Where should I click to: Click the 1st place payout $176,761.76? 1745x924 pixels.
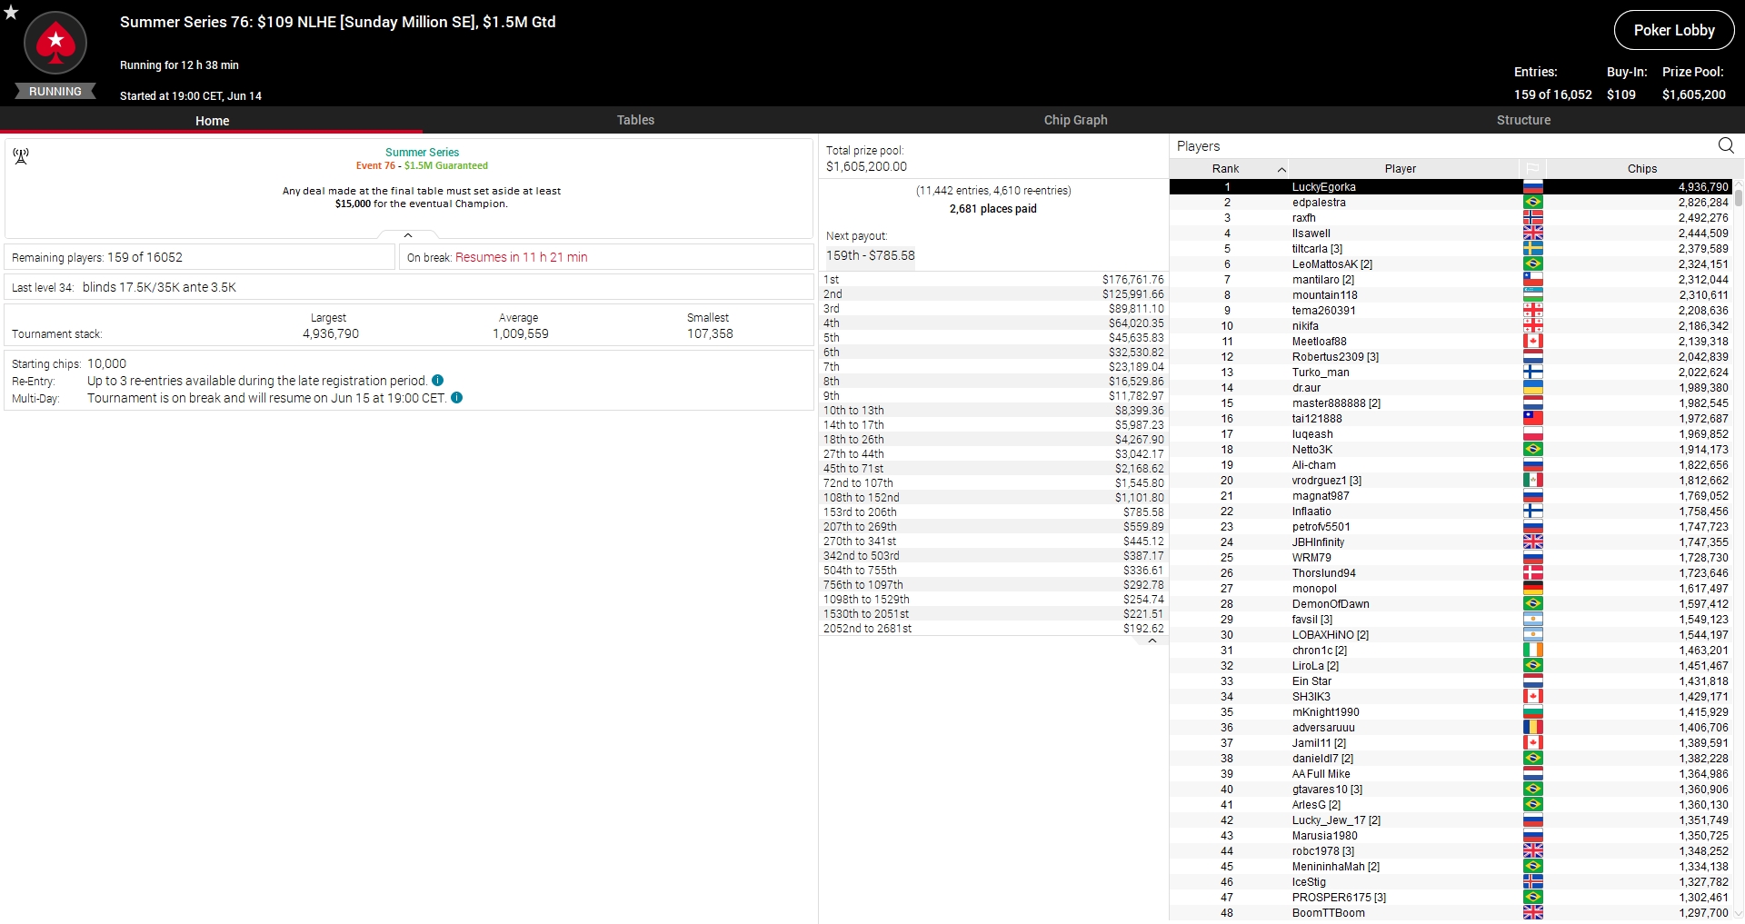pyautogui.click(x=1132, y=280)
